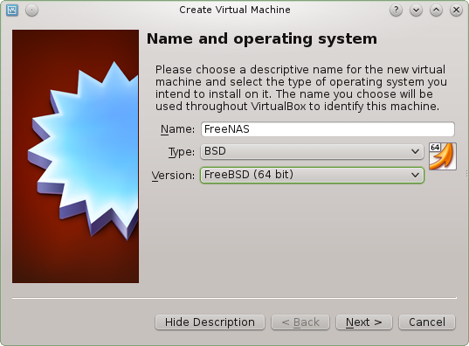Click the Name and operating system heading
The image size is (469, 346).
coord(262,39)
